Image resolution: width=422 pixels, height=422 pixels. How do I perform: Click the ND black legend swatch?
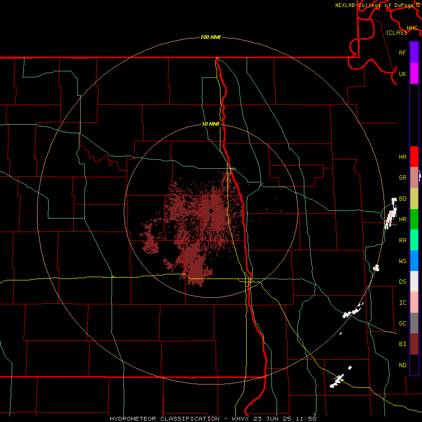[x=414, y=365]
